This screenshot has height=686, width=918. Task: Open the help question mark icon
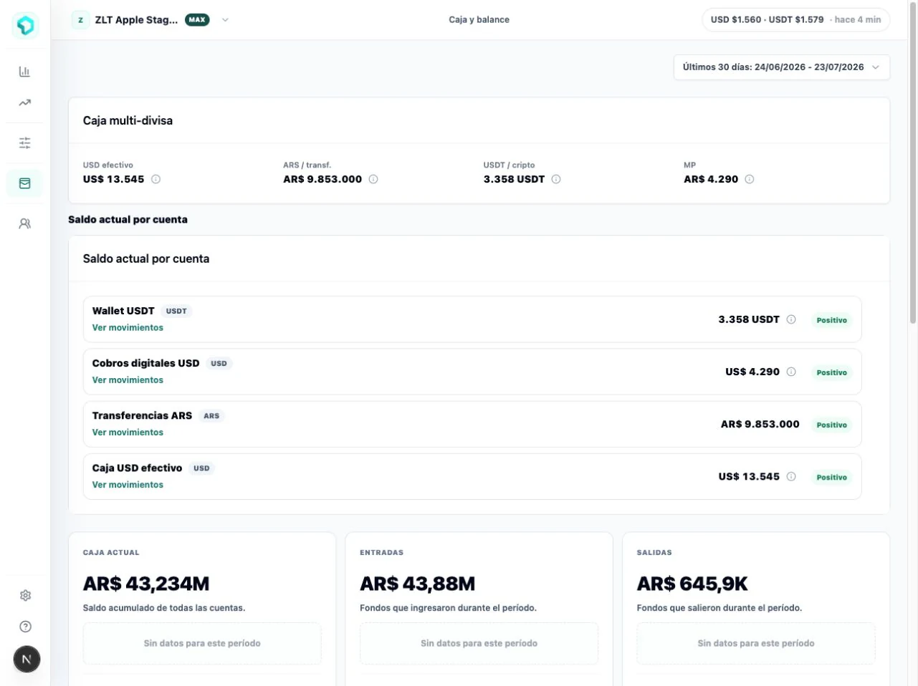[x=25, y=627]
